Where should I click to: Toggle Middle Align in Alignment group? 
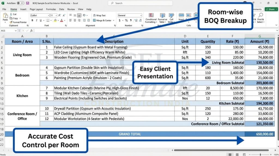point(75,15)
